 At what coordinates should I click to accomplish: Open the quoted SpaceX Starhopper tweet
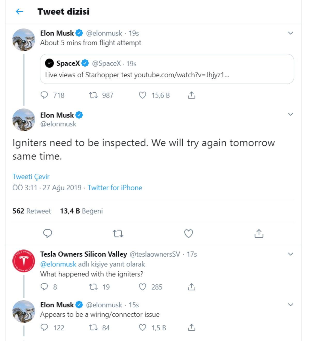[167, 69]
